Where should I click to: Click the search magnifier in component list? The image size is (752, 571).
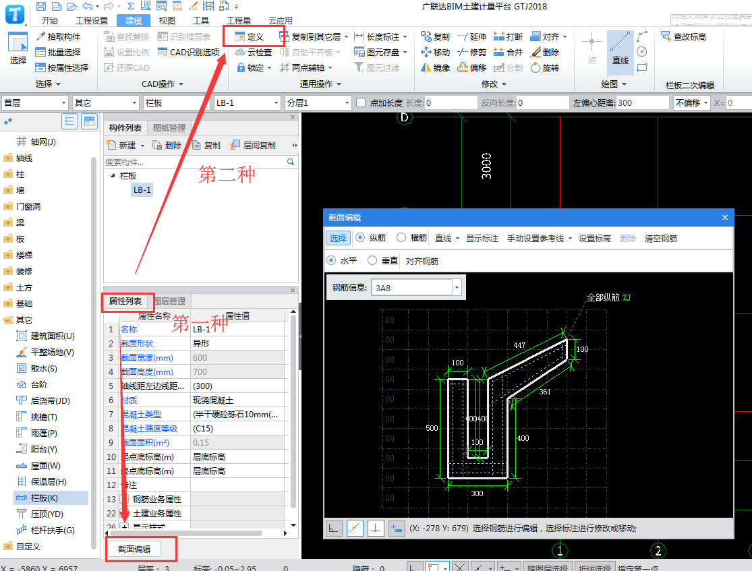[291, 162]
